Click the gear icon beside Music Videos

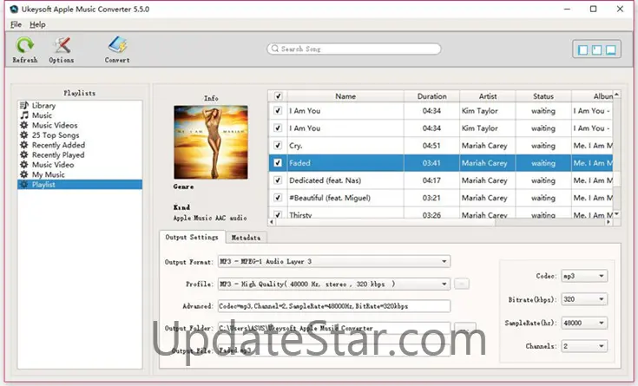(24, 125)
